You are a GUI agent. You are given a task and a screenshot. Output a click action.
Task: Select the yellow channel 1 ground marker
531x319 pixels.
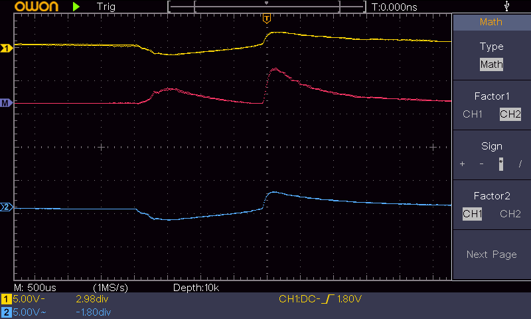(x=7, y=49)
